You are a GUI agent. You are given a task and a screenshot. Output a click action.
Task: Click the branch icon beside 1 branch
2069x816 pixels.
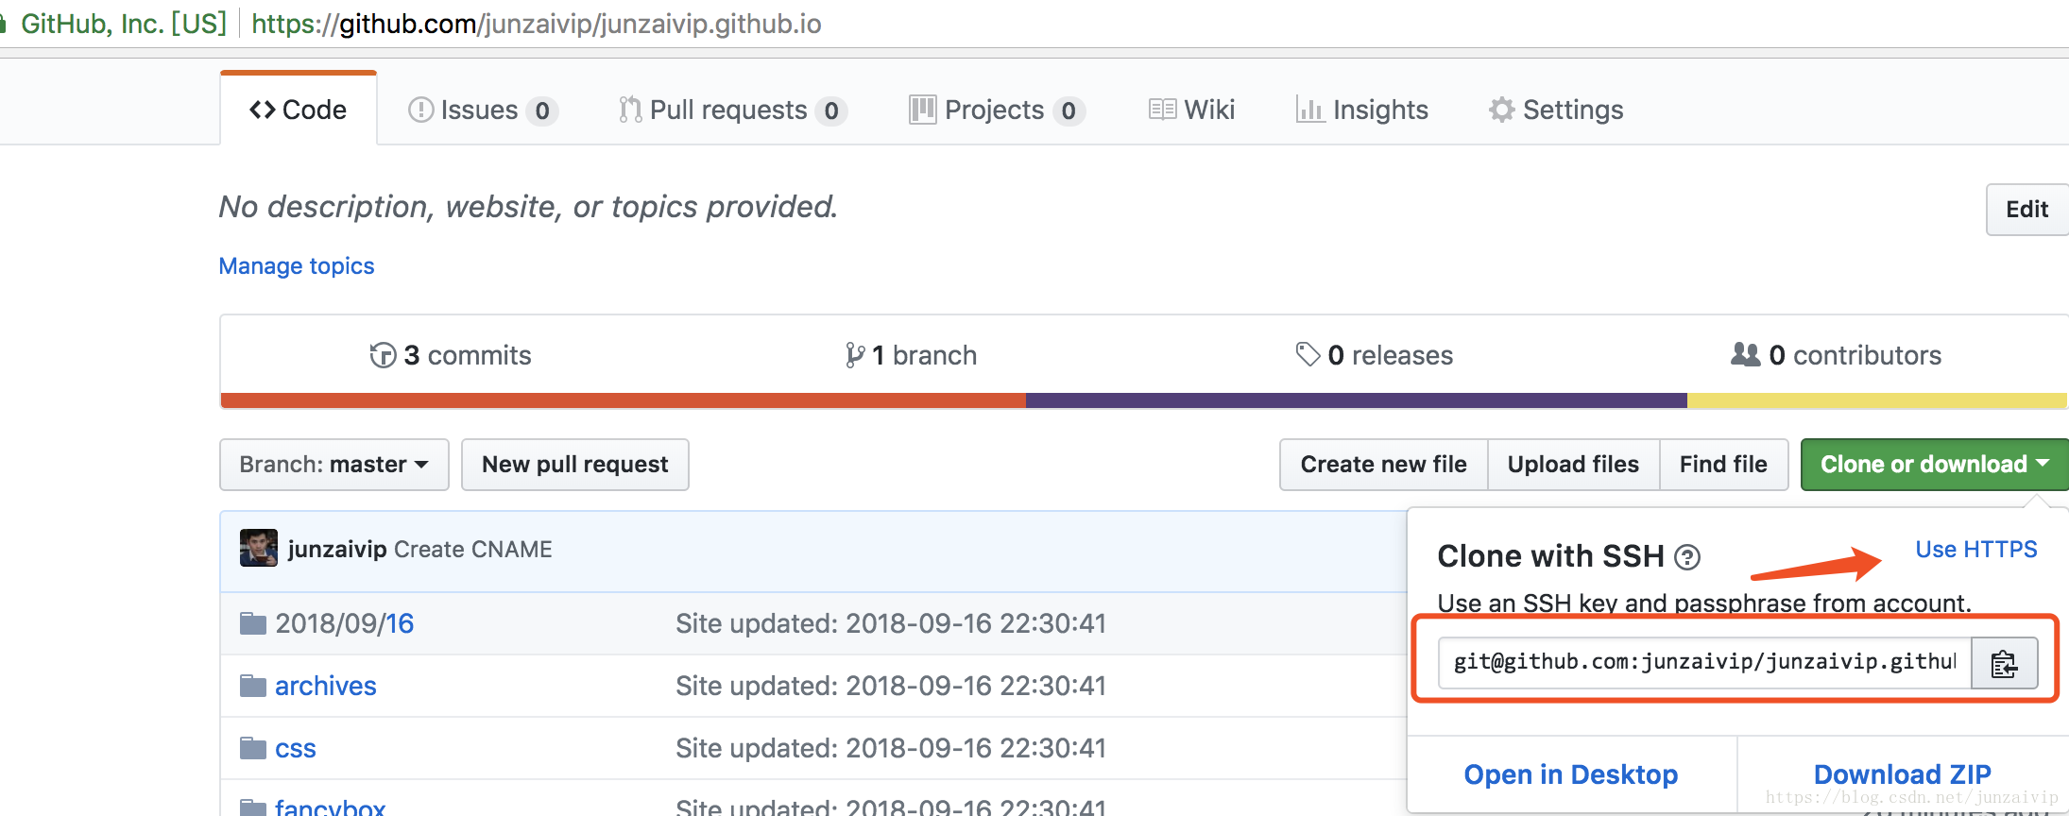(x=855, y=355)
